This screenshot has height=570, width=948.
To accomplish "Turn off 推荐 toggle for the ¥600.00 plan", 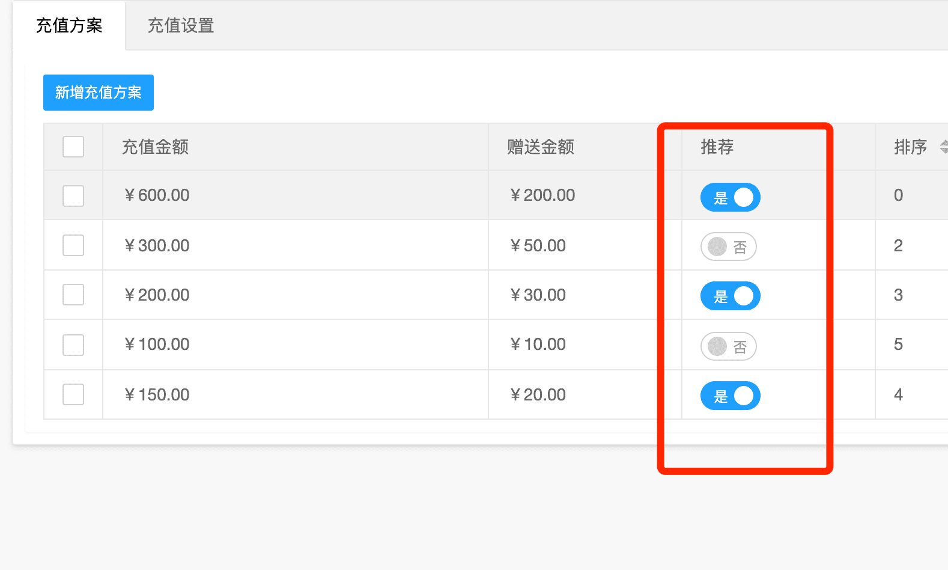I will click(x=730, y=197).
